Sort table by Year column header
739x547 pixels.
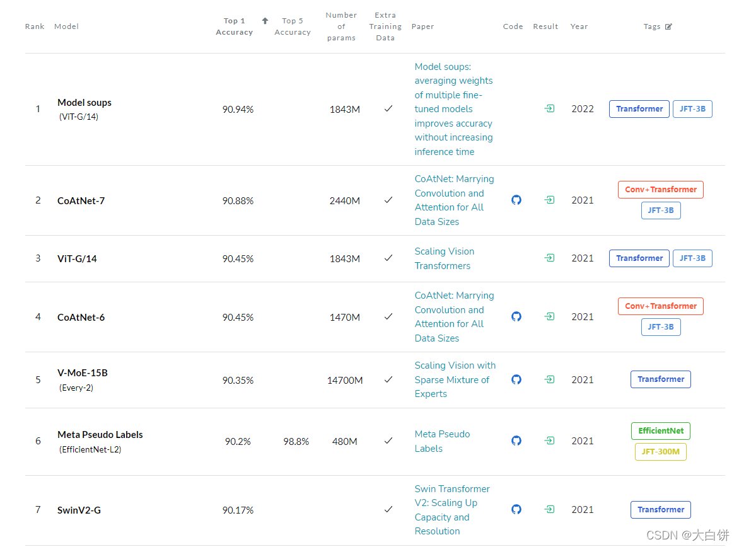pyautogui.click(x=579, y=26)
